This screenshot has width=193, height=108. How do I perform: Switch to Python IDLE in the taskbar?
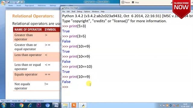pyautogui.click(x=83, y=105)
